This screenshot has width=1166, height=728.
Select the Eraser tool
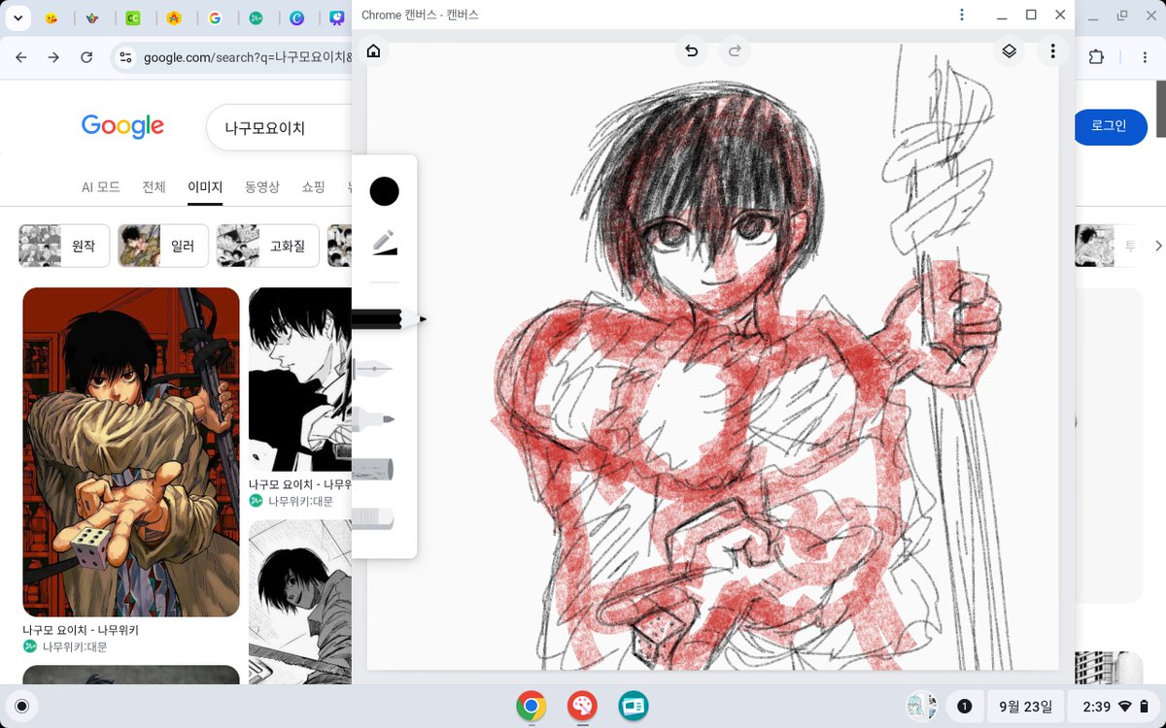pos(374,519)
